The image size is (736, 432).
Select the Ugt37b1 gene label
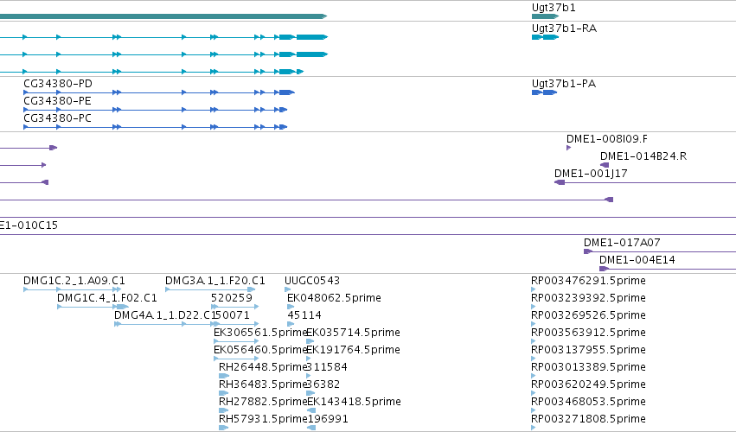pyautogui.click(x=554, y=8)
